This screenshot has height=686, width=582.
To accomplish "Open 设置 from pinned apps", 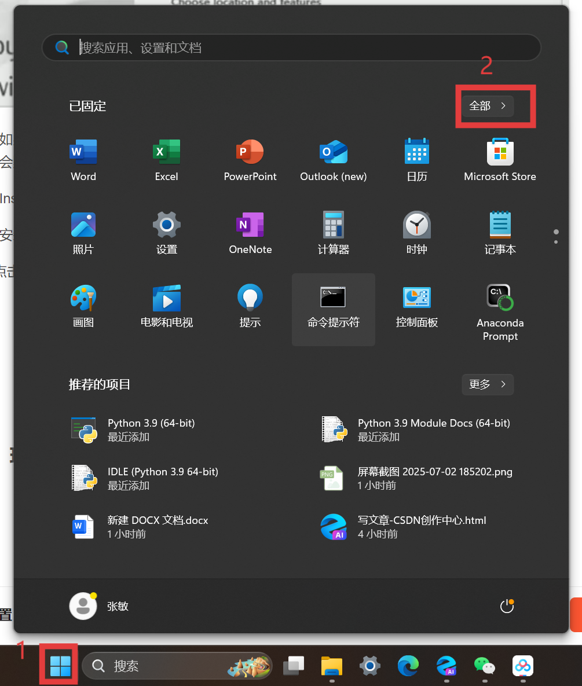I will (x=166, y=233).
